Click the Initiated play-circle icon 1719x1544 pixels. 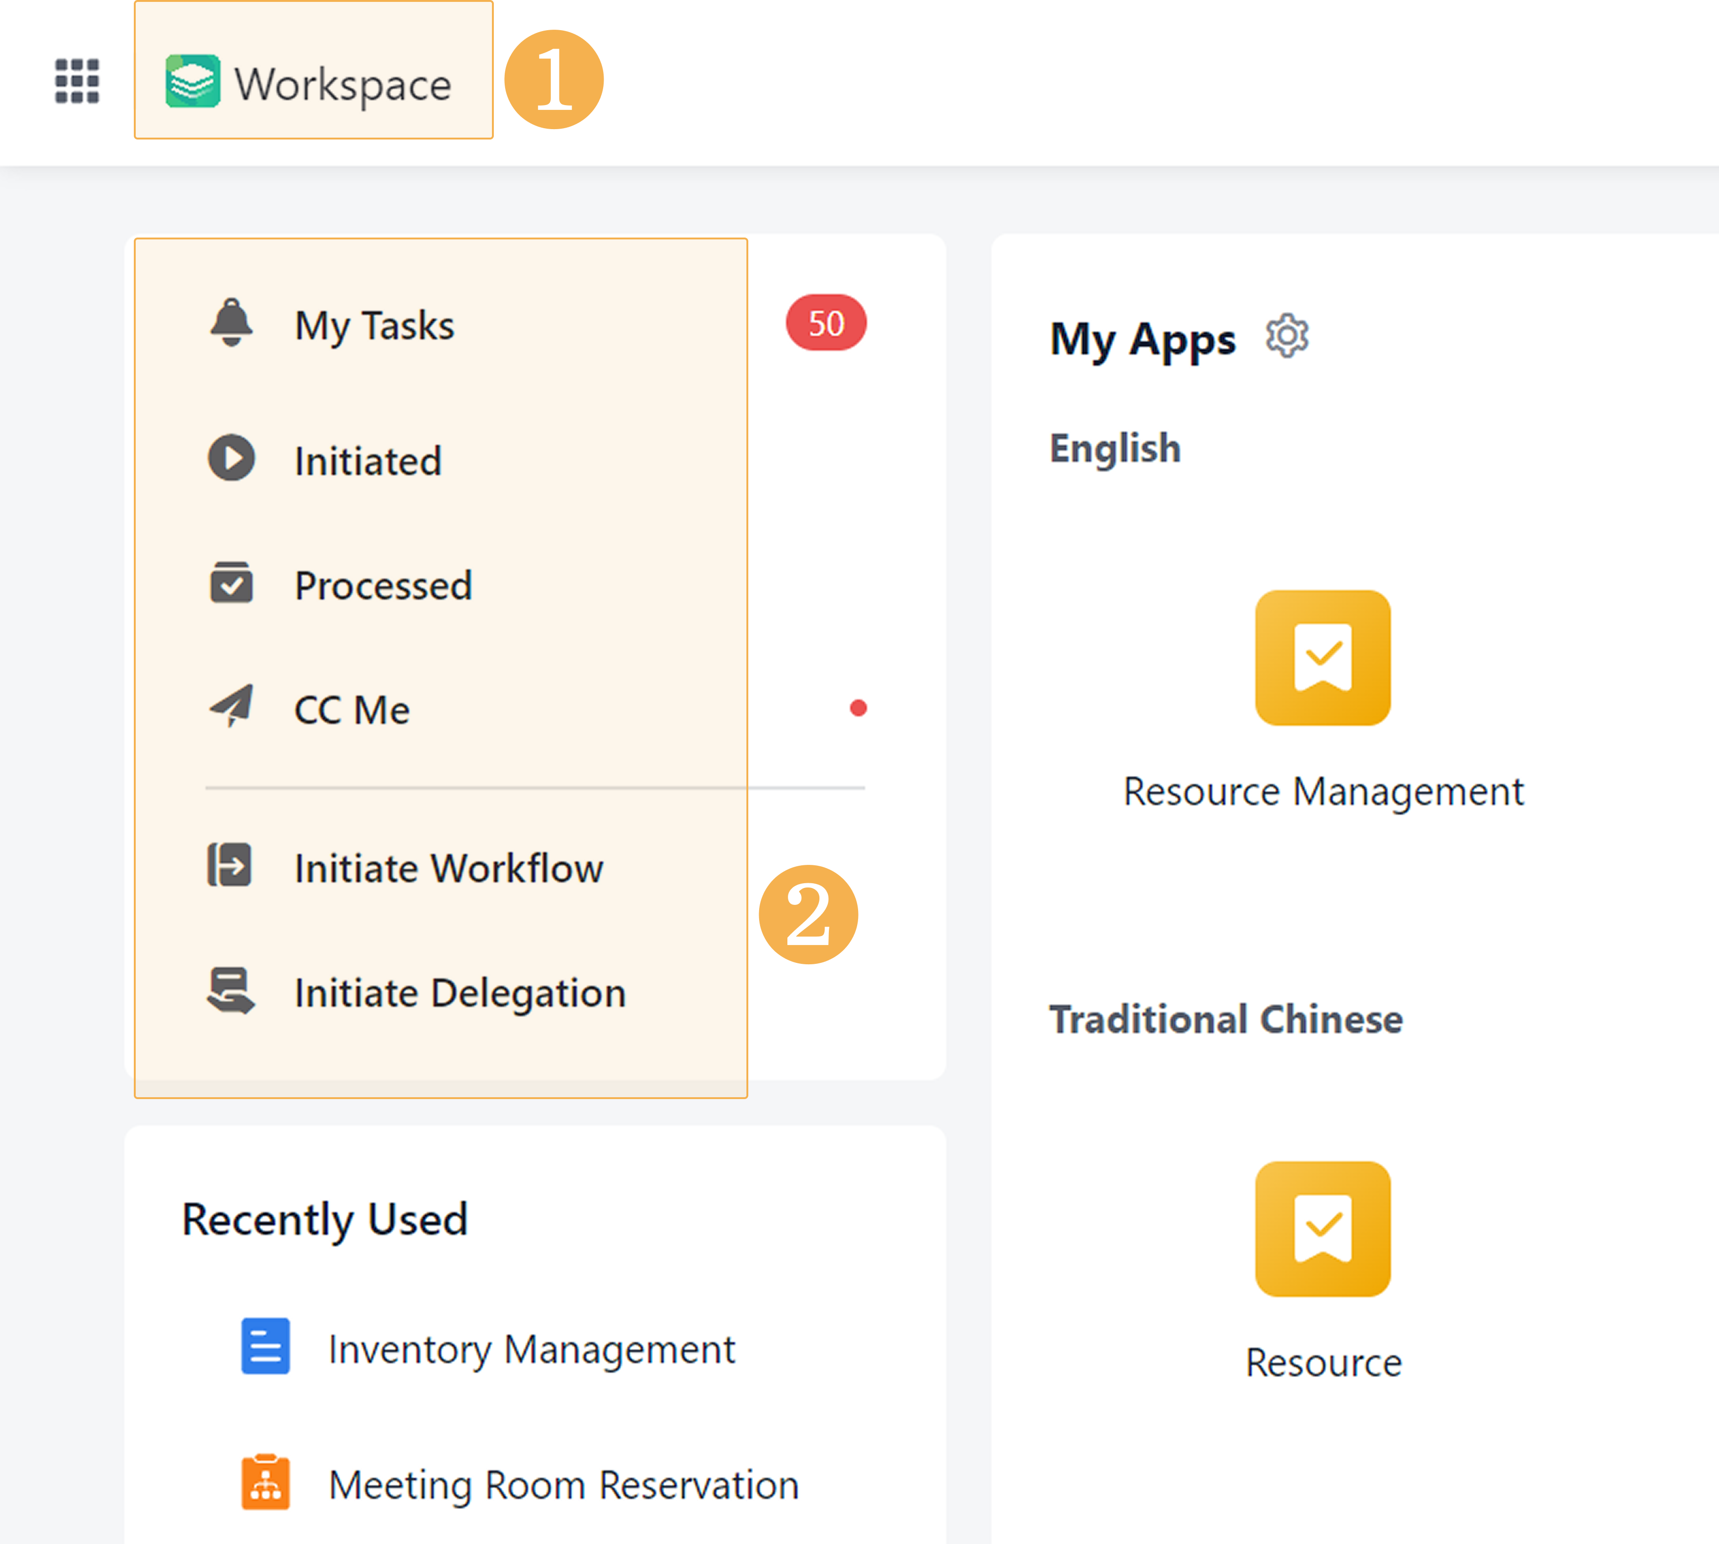click(231, 458)
